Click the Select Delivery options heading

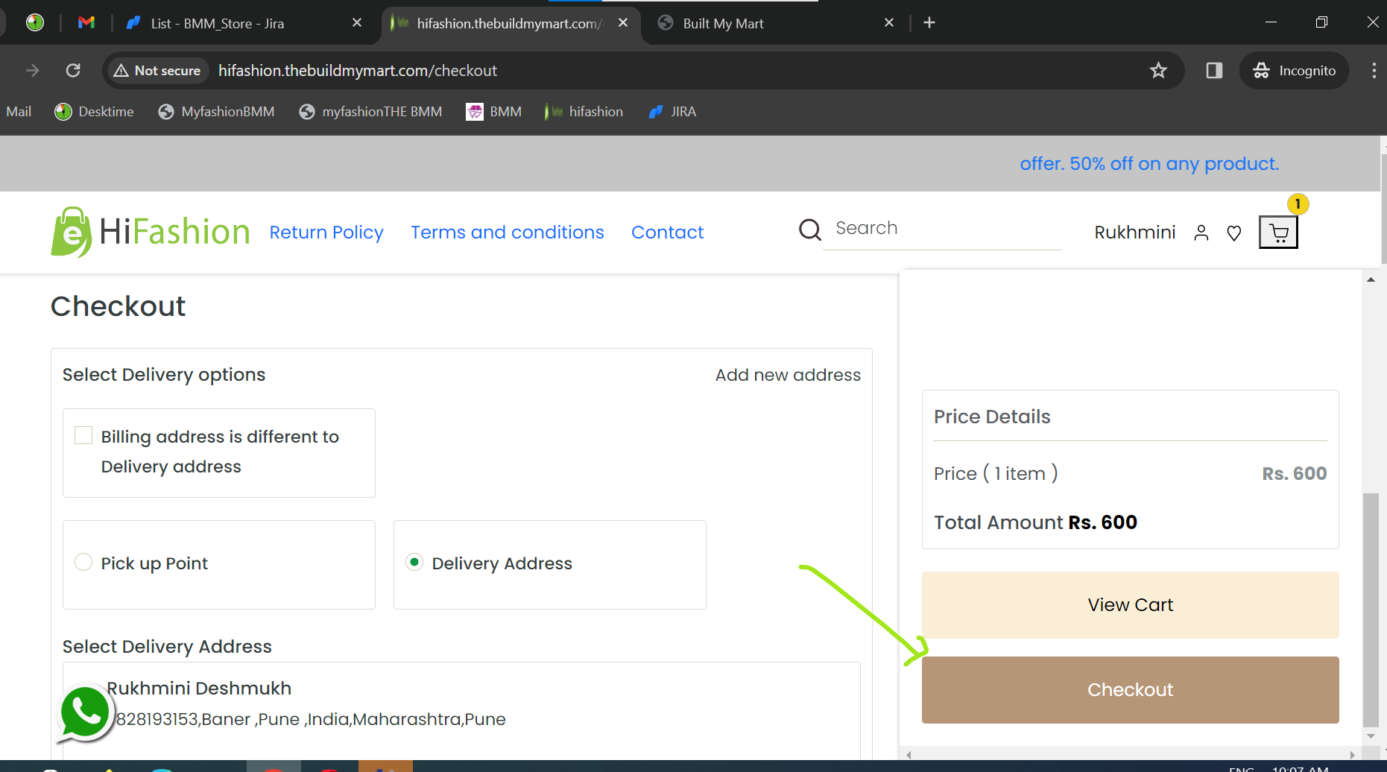pos(164,375)
